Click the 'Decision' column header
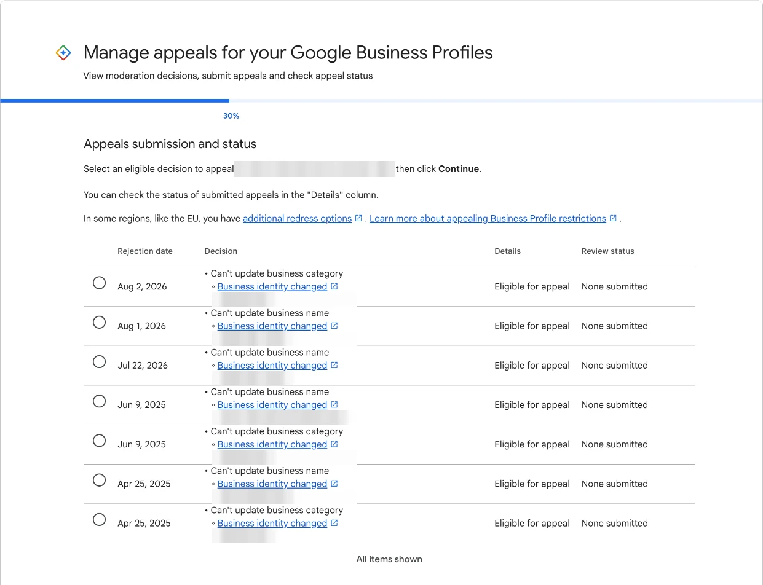Image resolution: width=763 pixels, height=585 pixels. [221, 251]
